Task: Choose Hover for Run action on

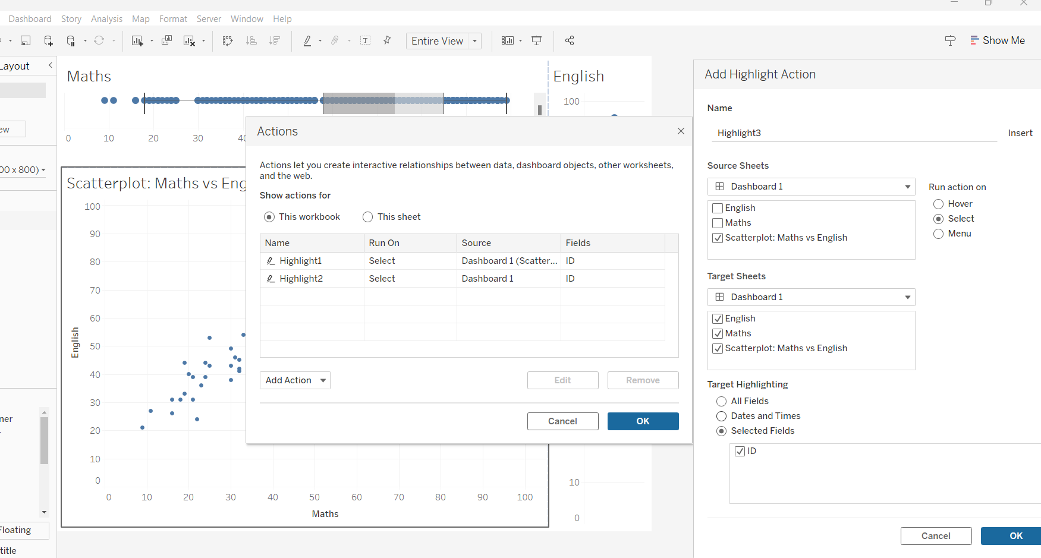Action: pos(938,204)
